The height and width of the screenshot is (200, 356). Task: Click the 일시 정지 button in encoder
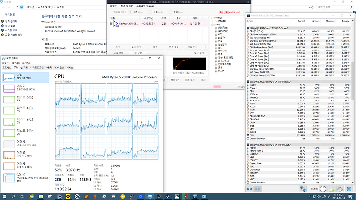pyautogui.click(x=199, y=53)
